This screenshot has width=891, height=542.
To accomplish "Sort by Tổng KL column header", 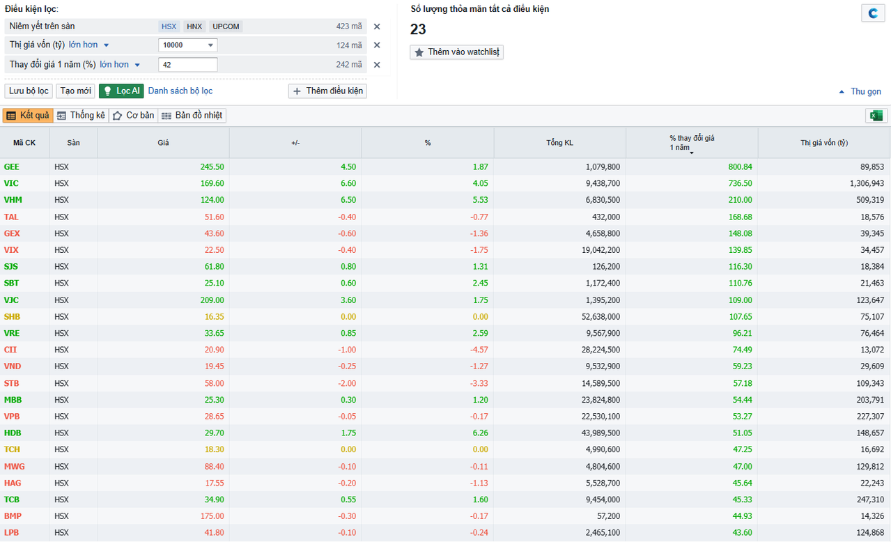I will (x=559, y=143).
